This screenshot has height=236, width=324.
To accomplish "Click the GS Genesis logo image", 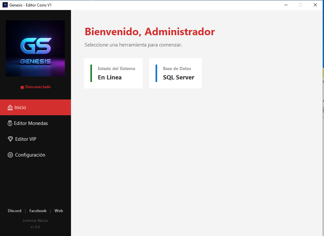I will point(35,48).
